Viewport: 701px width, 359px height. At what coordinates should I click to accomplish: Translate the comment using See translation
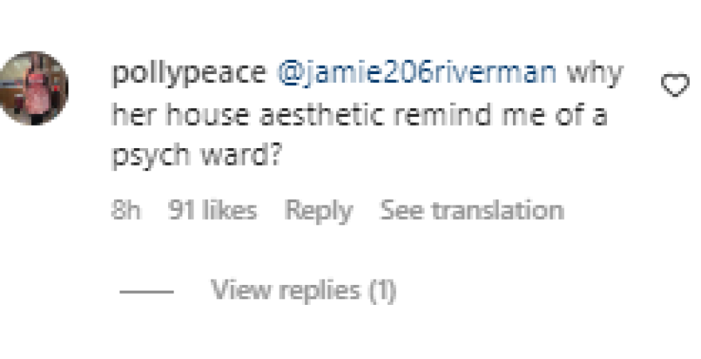472,210
